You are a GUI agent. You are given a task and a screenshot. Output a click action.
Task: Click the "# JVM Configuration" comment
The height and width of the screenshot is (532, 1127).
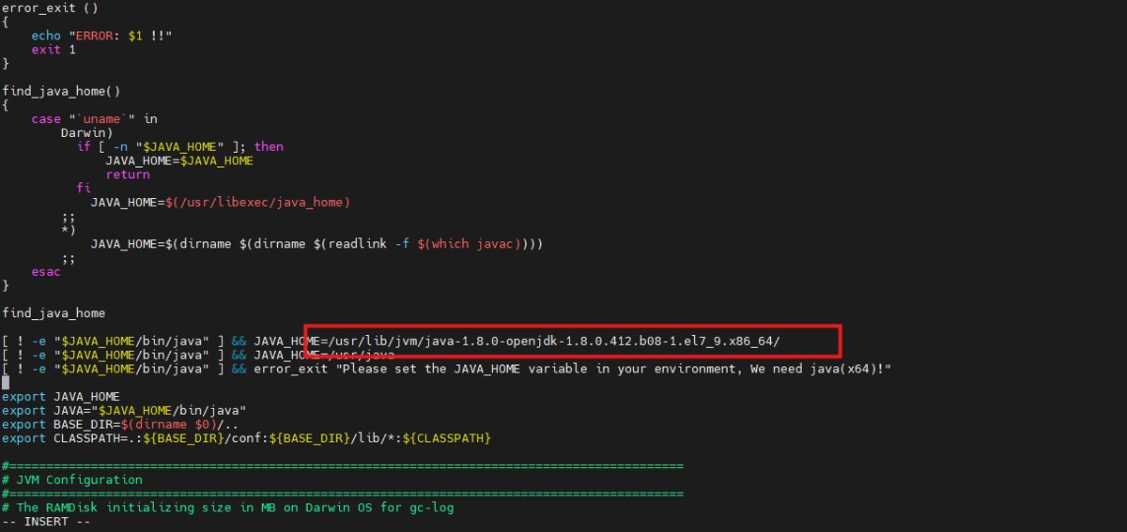coord(72,479)
